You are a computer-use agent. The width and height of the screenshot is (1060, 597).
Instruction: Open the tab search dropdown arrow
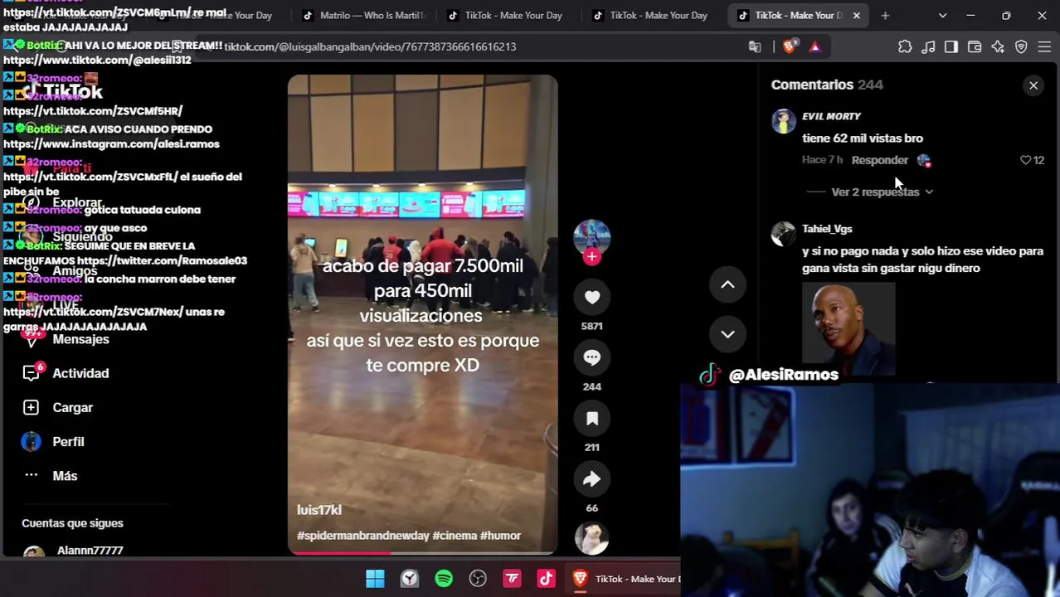942,16
